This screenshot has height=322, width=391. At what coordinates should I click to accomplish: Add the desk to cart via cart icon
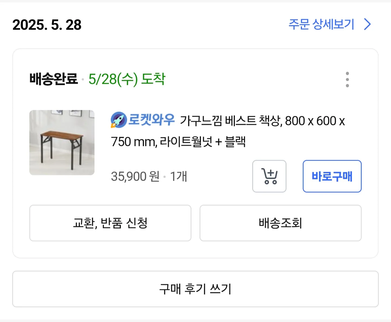pos(269,176)
